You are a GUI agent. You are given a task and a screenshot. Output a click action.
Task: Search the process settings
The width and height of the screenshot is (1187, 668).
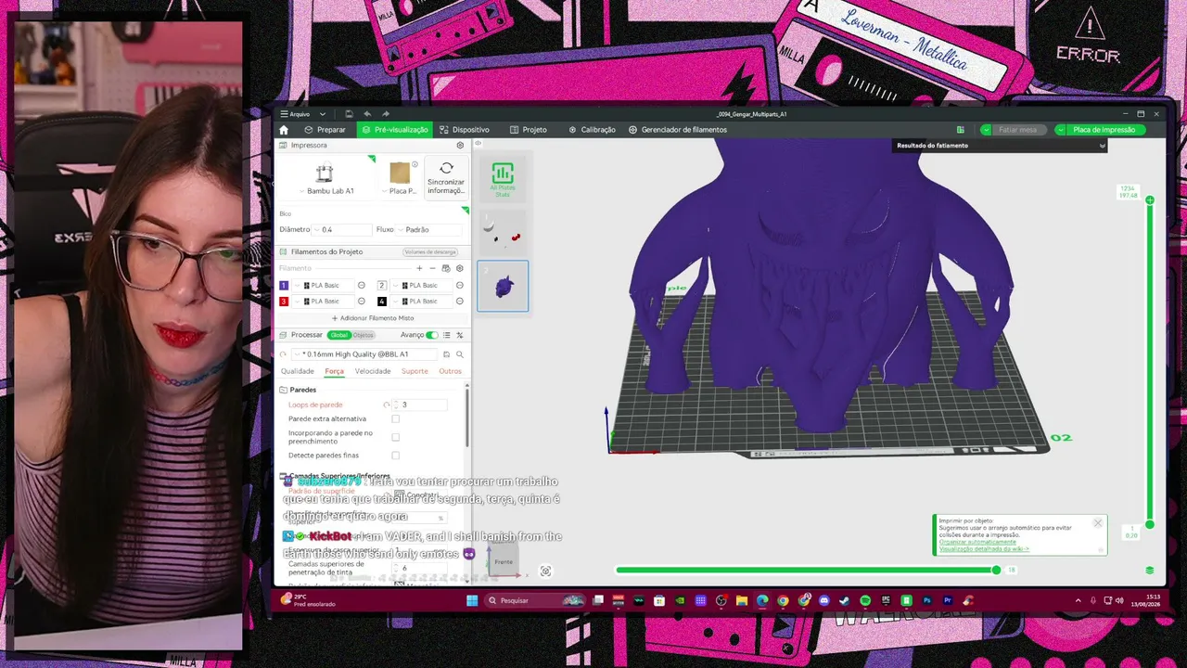pos(459,354)
